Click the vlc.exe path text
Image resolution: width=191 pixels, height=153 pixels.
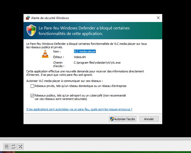click(97, 63)
